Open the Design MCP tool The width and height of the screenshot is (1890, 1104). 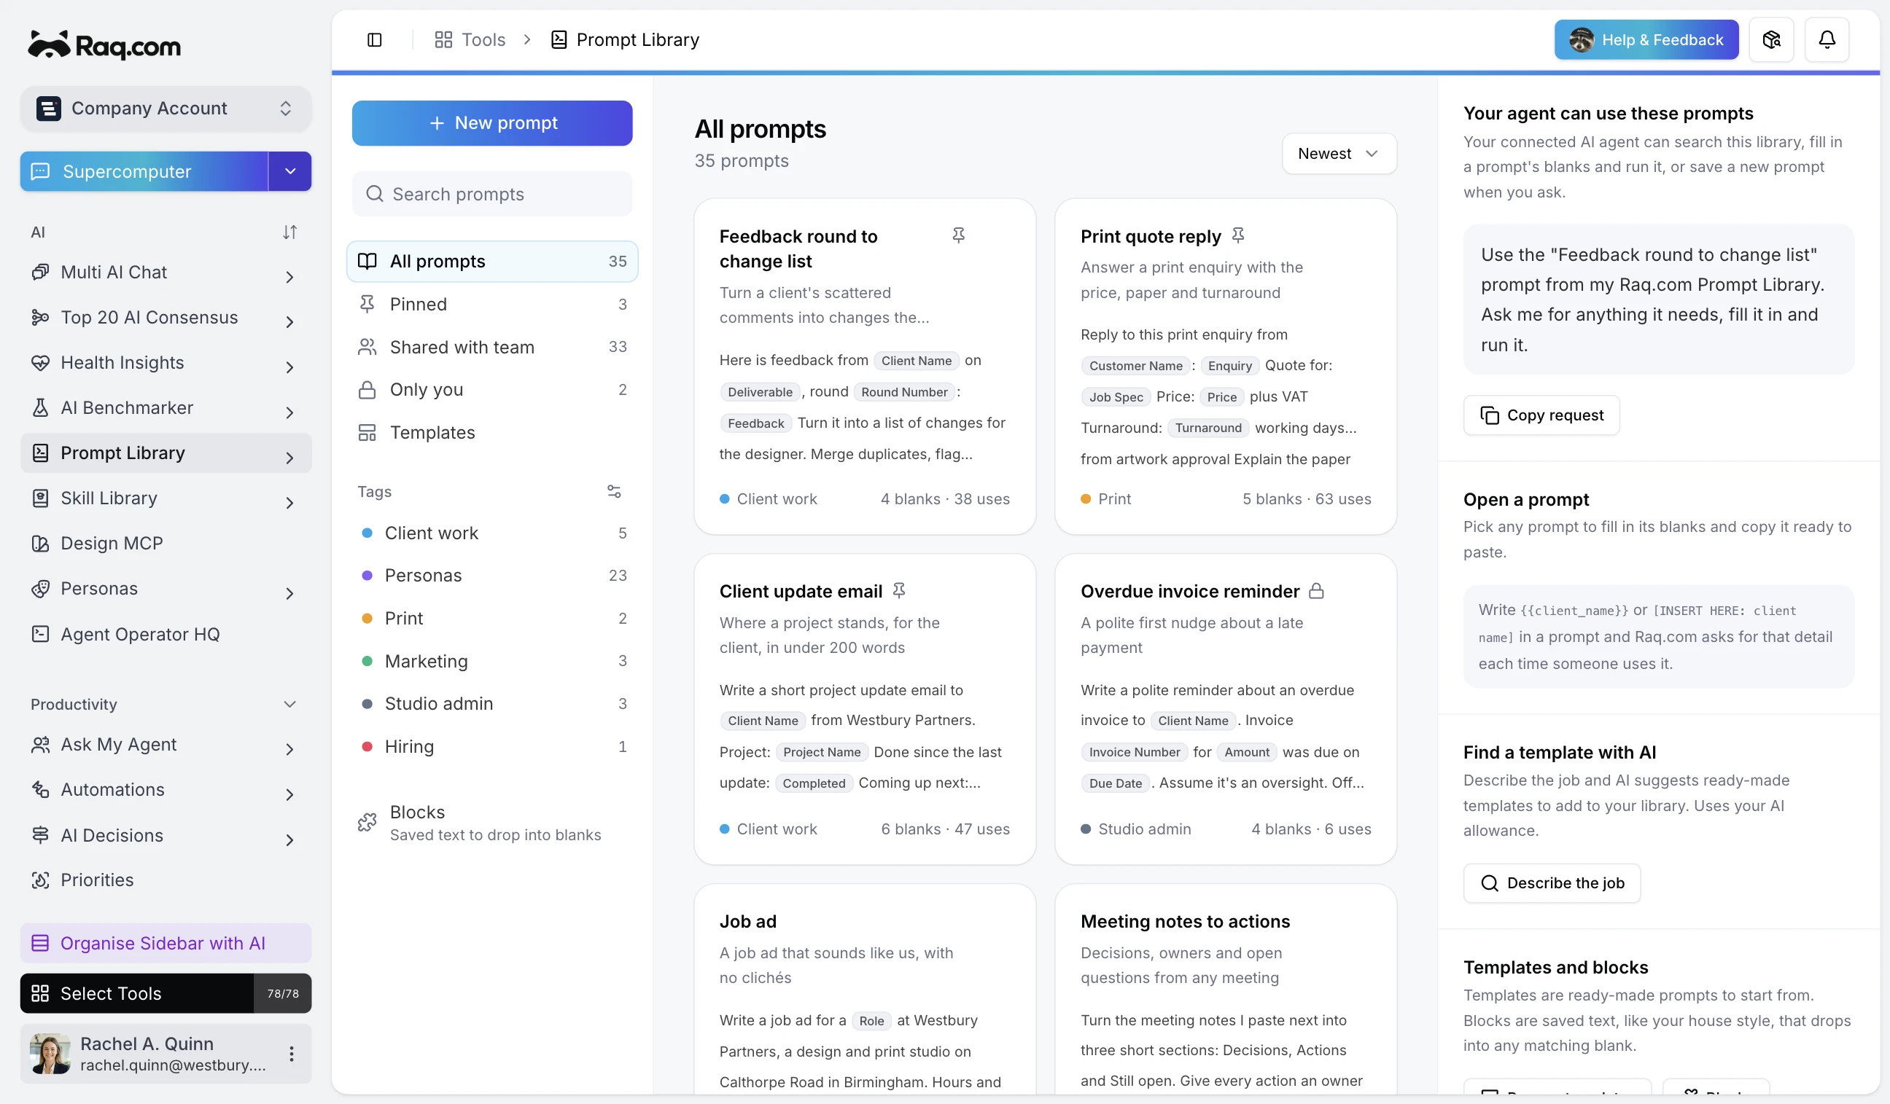(x=166, y=544)
